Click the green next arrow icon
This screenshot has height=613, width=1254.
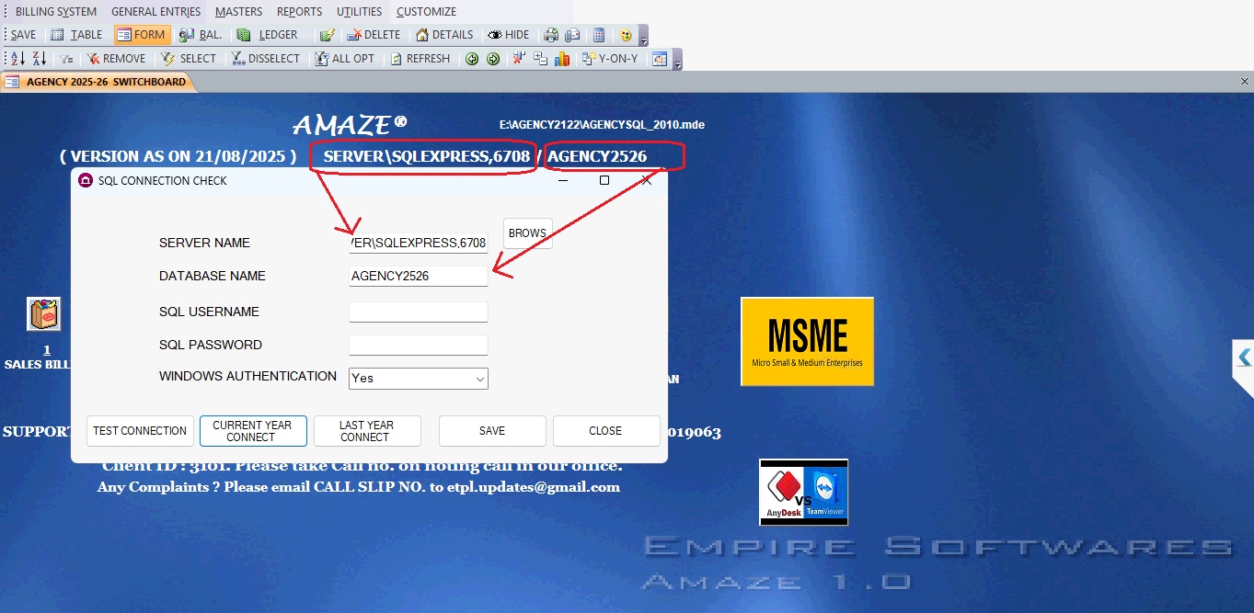coord(493,59)
